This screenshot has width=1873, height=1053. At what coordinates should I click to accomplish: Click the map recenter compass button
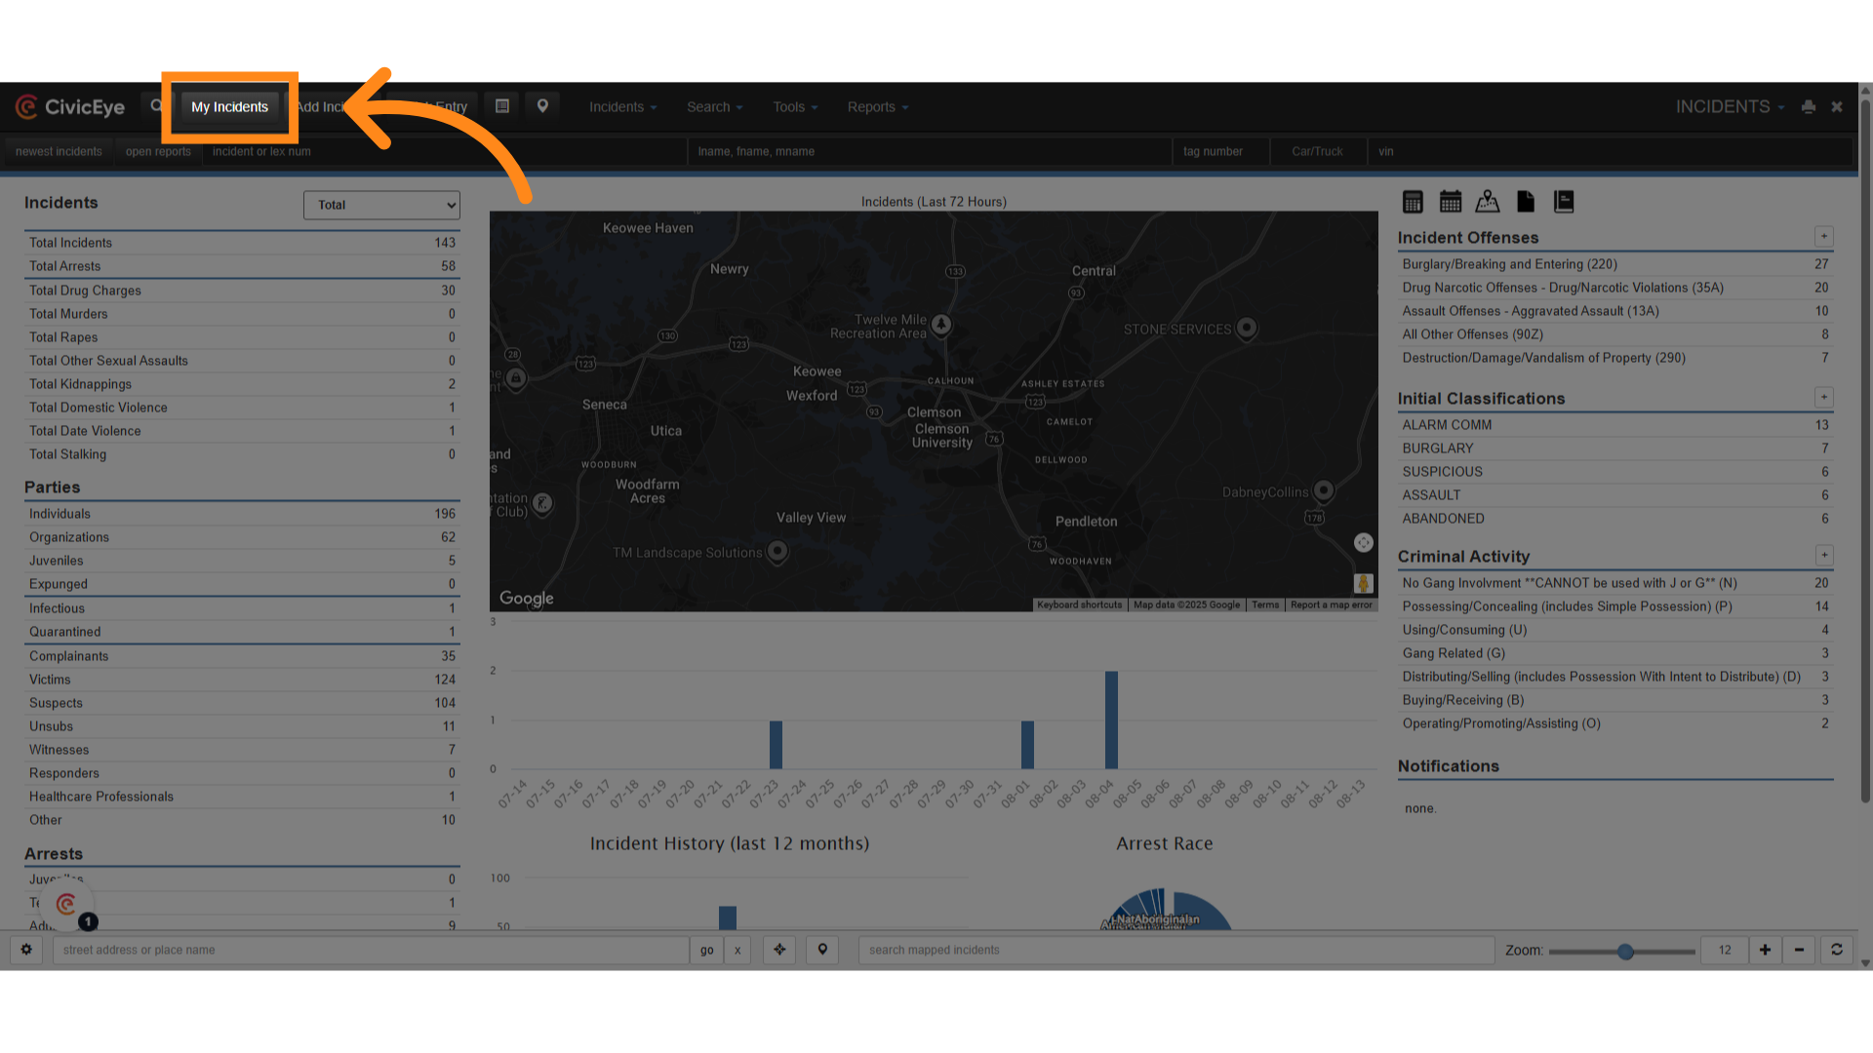click(1364, 542)
